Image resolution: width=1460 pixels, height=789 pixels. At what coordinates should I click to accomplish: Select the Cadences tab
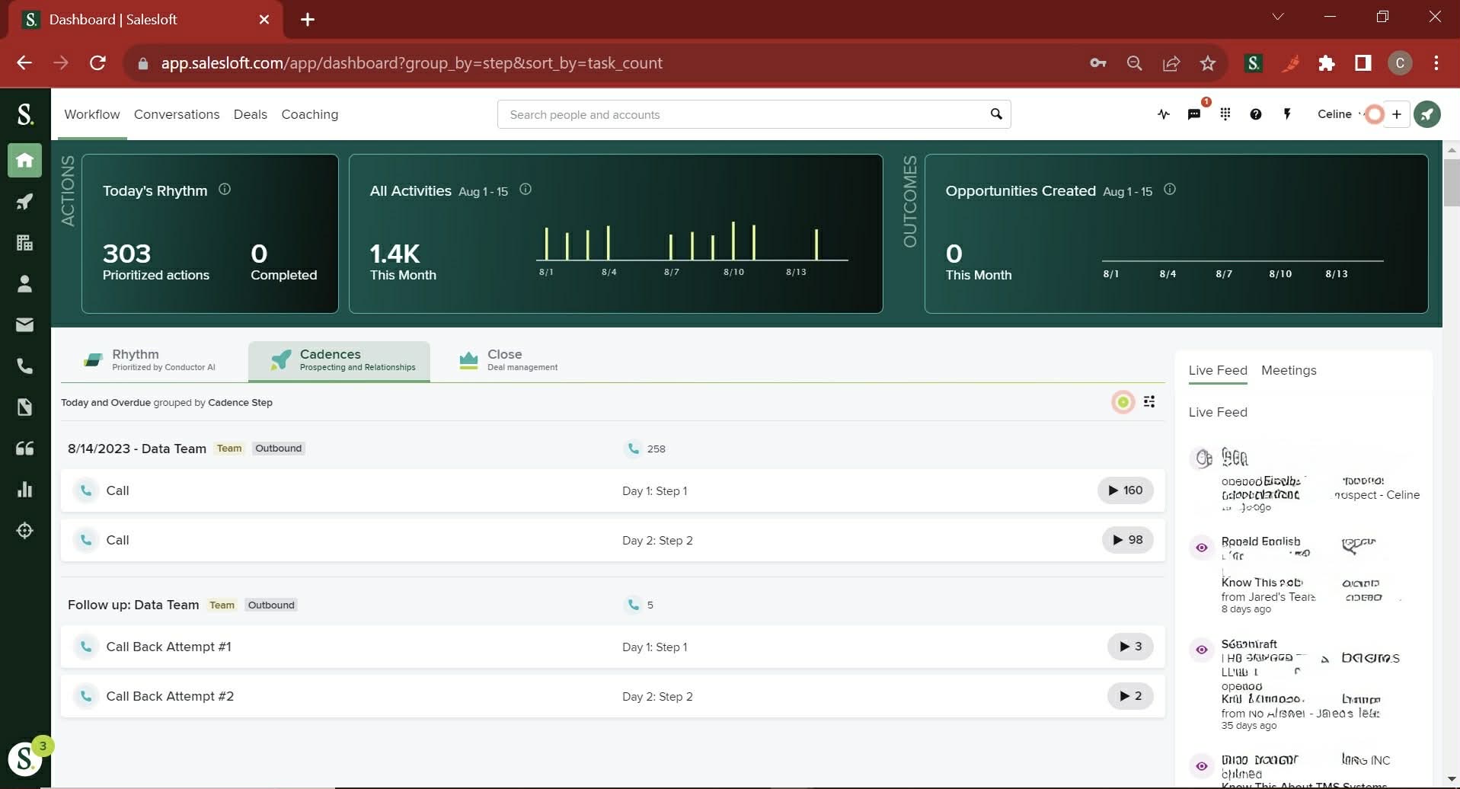339,361
